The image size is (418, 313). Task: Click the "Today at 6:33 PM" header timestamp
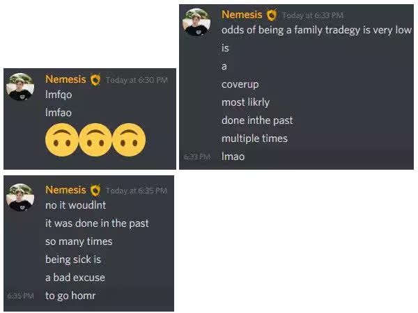(313, 16)
